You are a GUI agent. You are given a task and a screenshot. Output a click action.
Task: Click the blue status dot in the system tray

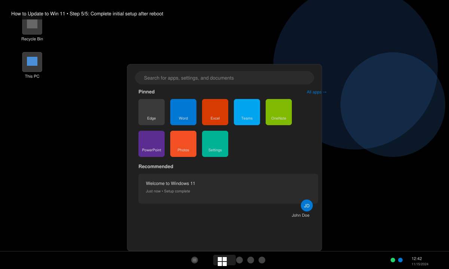(400, 260)
